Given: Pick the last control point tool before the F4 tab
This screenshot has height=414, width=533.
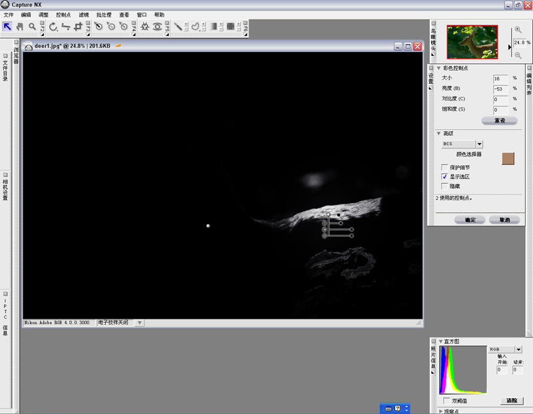Looking at the screenshot, I should [x=124, y=27].
